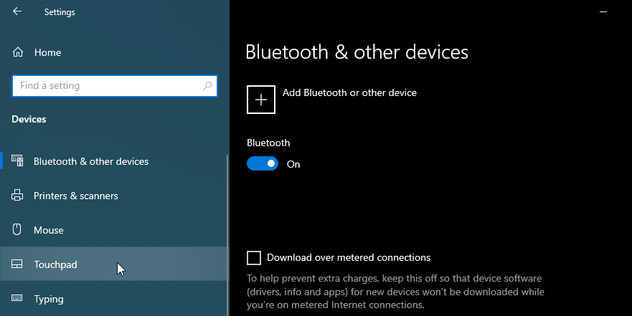632x316 pixels.
Task: Click the keyboard icon beside Typing
Action: (18, 299)
